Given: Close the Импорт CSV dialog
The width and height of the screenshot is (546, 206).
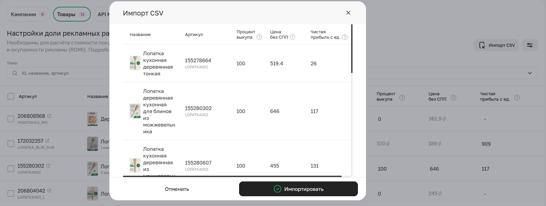Looking at the screenshot, I should 348,13.
